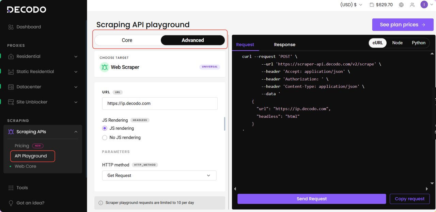Viewport: 436px width, 212px height.
Task: Open the user avatar profile icon
Action: click(424, 4)
